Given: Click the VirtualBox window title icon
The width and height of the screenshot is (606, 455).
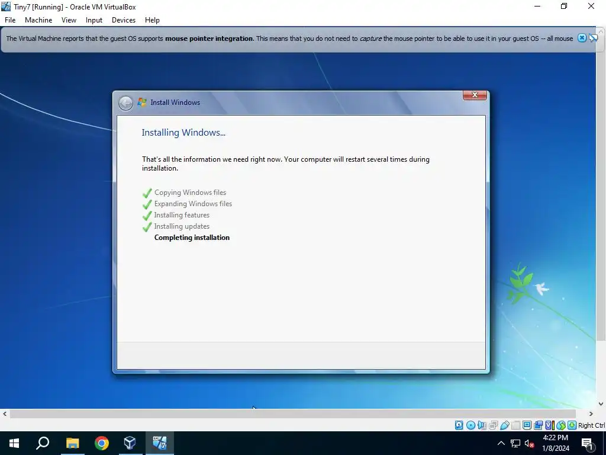Looking at the screenshot, I should pyautogui.click(x=6, y=7).
